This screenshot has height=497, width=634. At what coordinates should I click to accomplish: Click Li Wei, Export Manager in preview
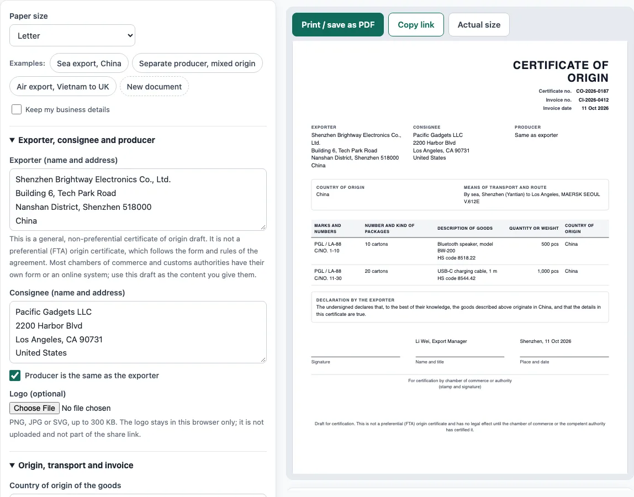441,341
